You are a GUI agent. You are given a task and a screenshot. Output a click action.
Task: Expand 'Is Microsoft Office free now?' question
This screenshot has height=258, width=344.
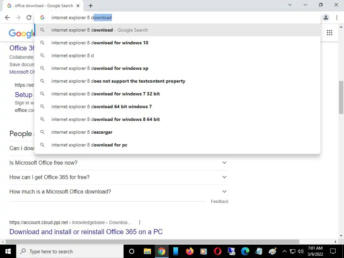point(119,163)
